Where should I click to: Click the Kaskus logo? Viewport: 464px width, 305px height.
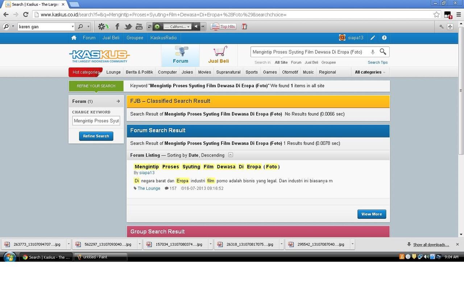point(99,56)
